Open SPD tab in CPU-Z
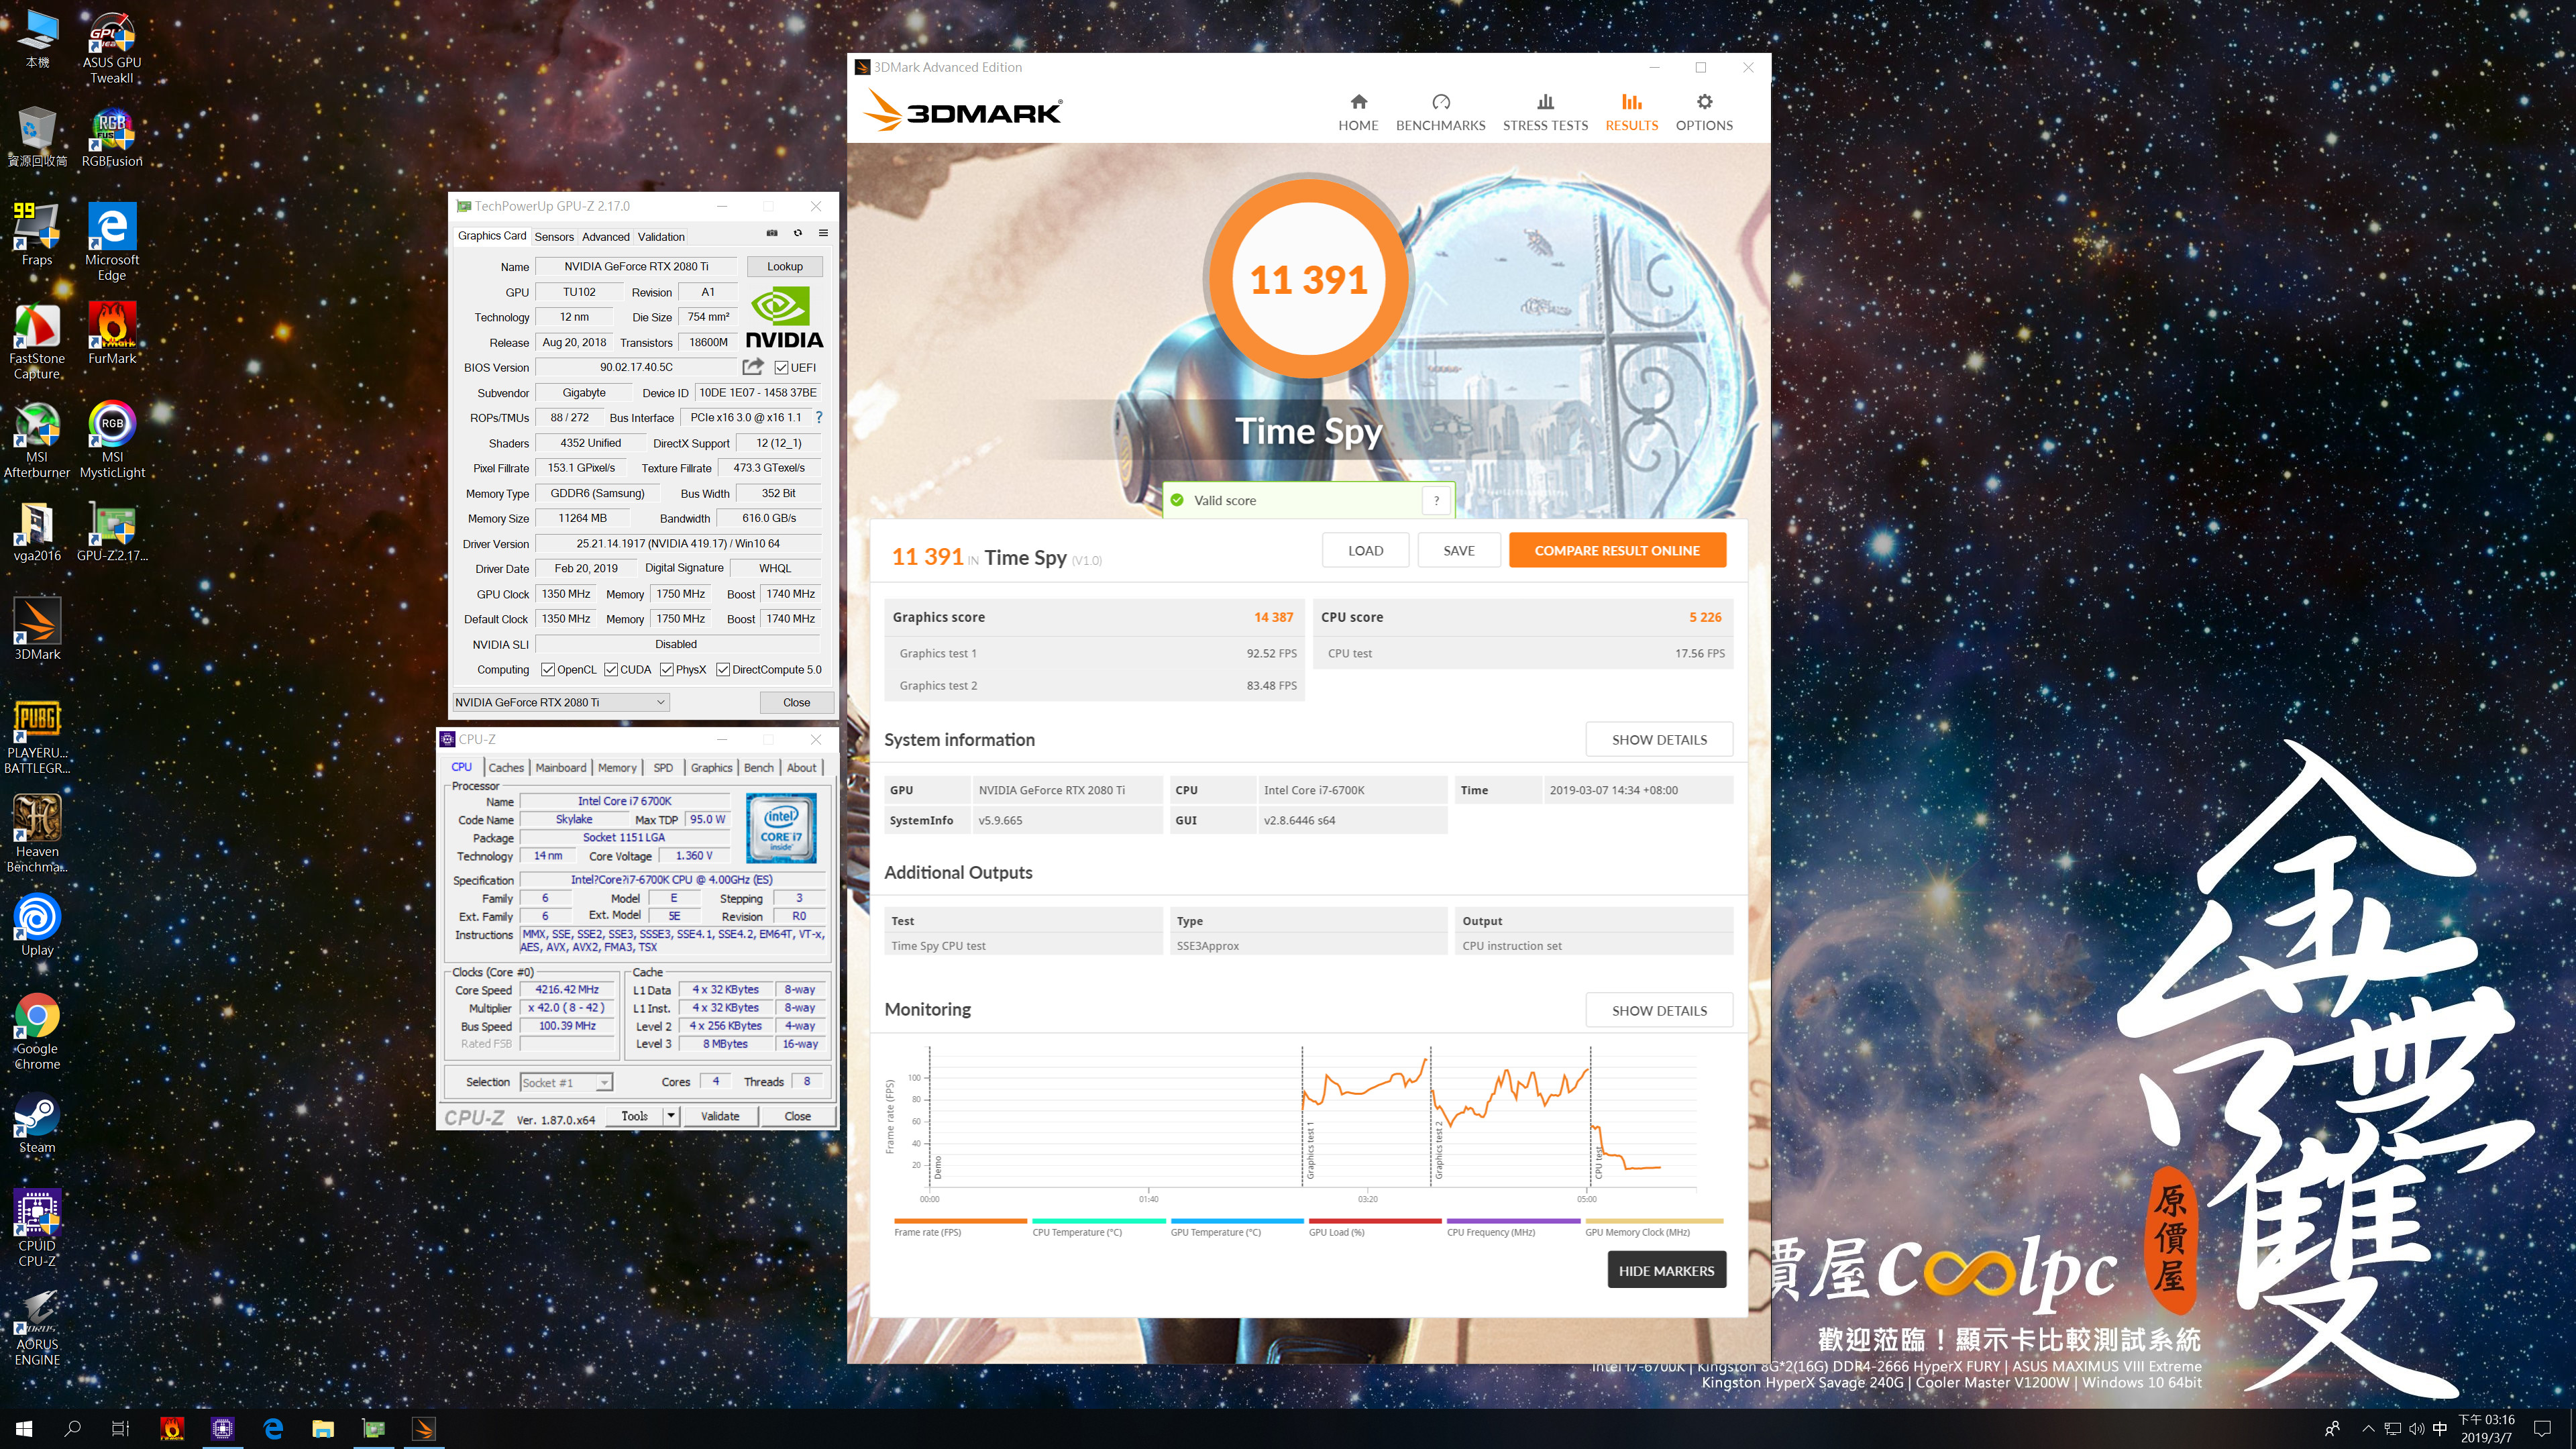This screenshot has height=1449, width=2576. (x=663, y=767)
